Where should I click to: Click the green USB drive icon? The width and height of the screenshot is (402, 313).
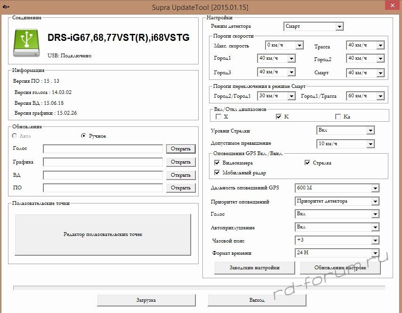(27, 42)
